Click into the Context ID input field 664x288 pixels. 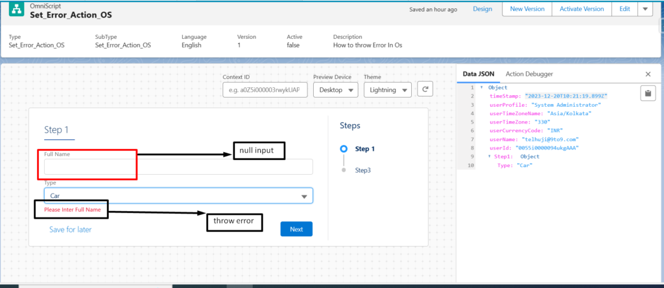pyautogui.click(x=265, y=90)
